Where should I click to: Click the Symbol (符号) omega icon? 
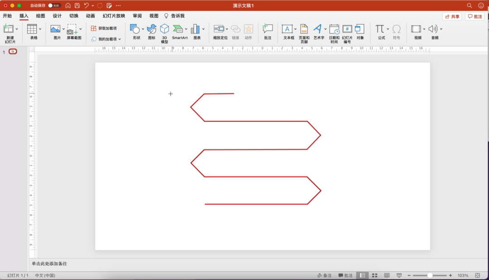[396, 29]
